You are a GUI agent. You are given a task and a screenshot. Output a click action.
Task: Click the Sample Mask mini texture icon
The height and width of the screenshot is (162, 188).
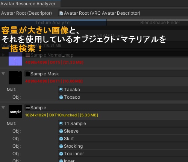(28, 74)
